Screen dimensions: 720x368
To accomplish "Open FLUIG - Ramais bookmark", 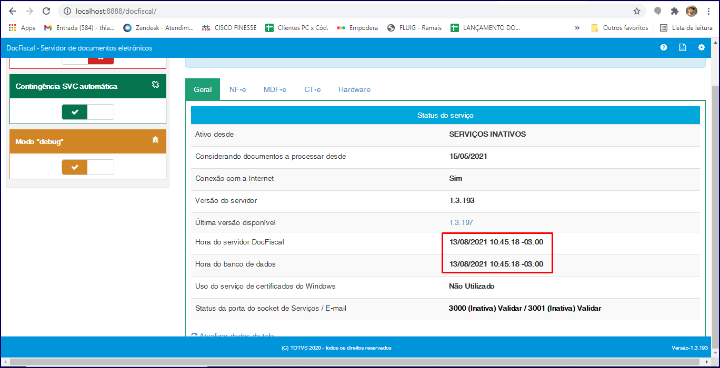I will pos(414,28).
